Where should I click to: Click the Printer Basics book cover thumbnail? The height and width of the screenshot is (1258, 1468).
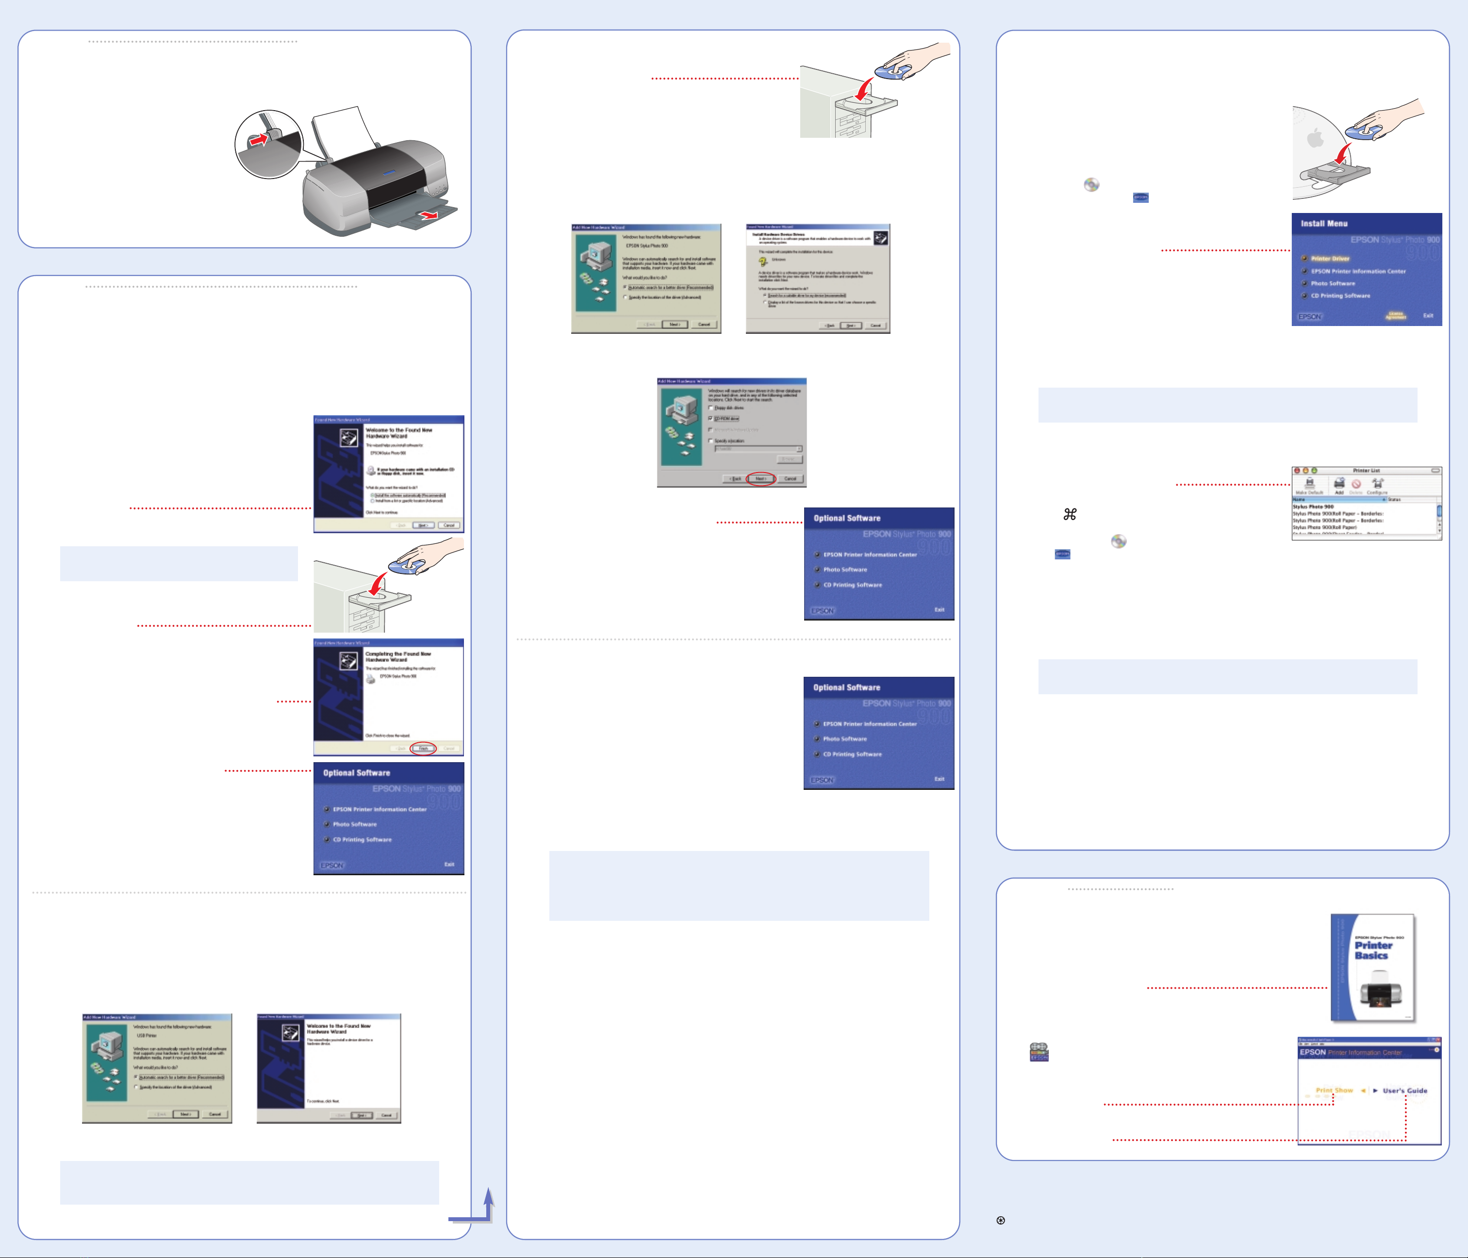[x=1373, y=967]
